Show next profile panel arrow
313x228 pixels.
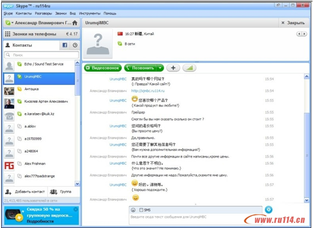(305, 34)
